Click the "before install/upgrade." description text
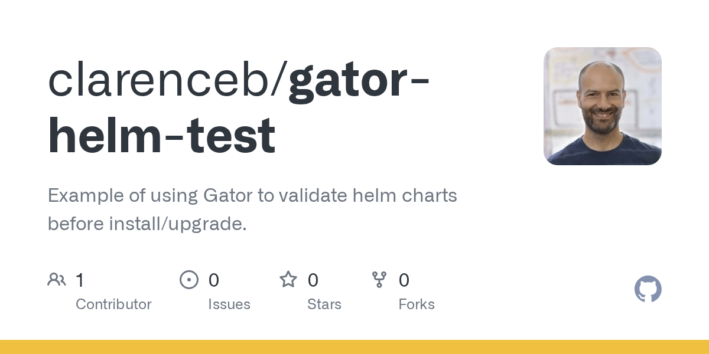This screenshot has height=354, width=709. (x=147, y=224)
